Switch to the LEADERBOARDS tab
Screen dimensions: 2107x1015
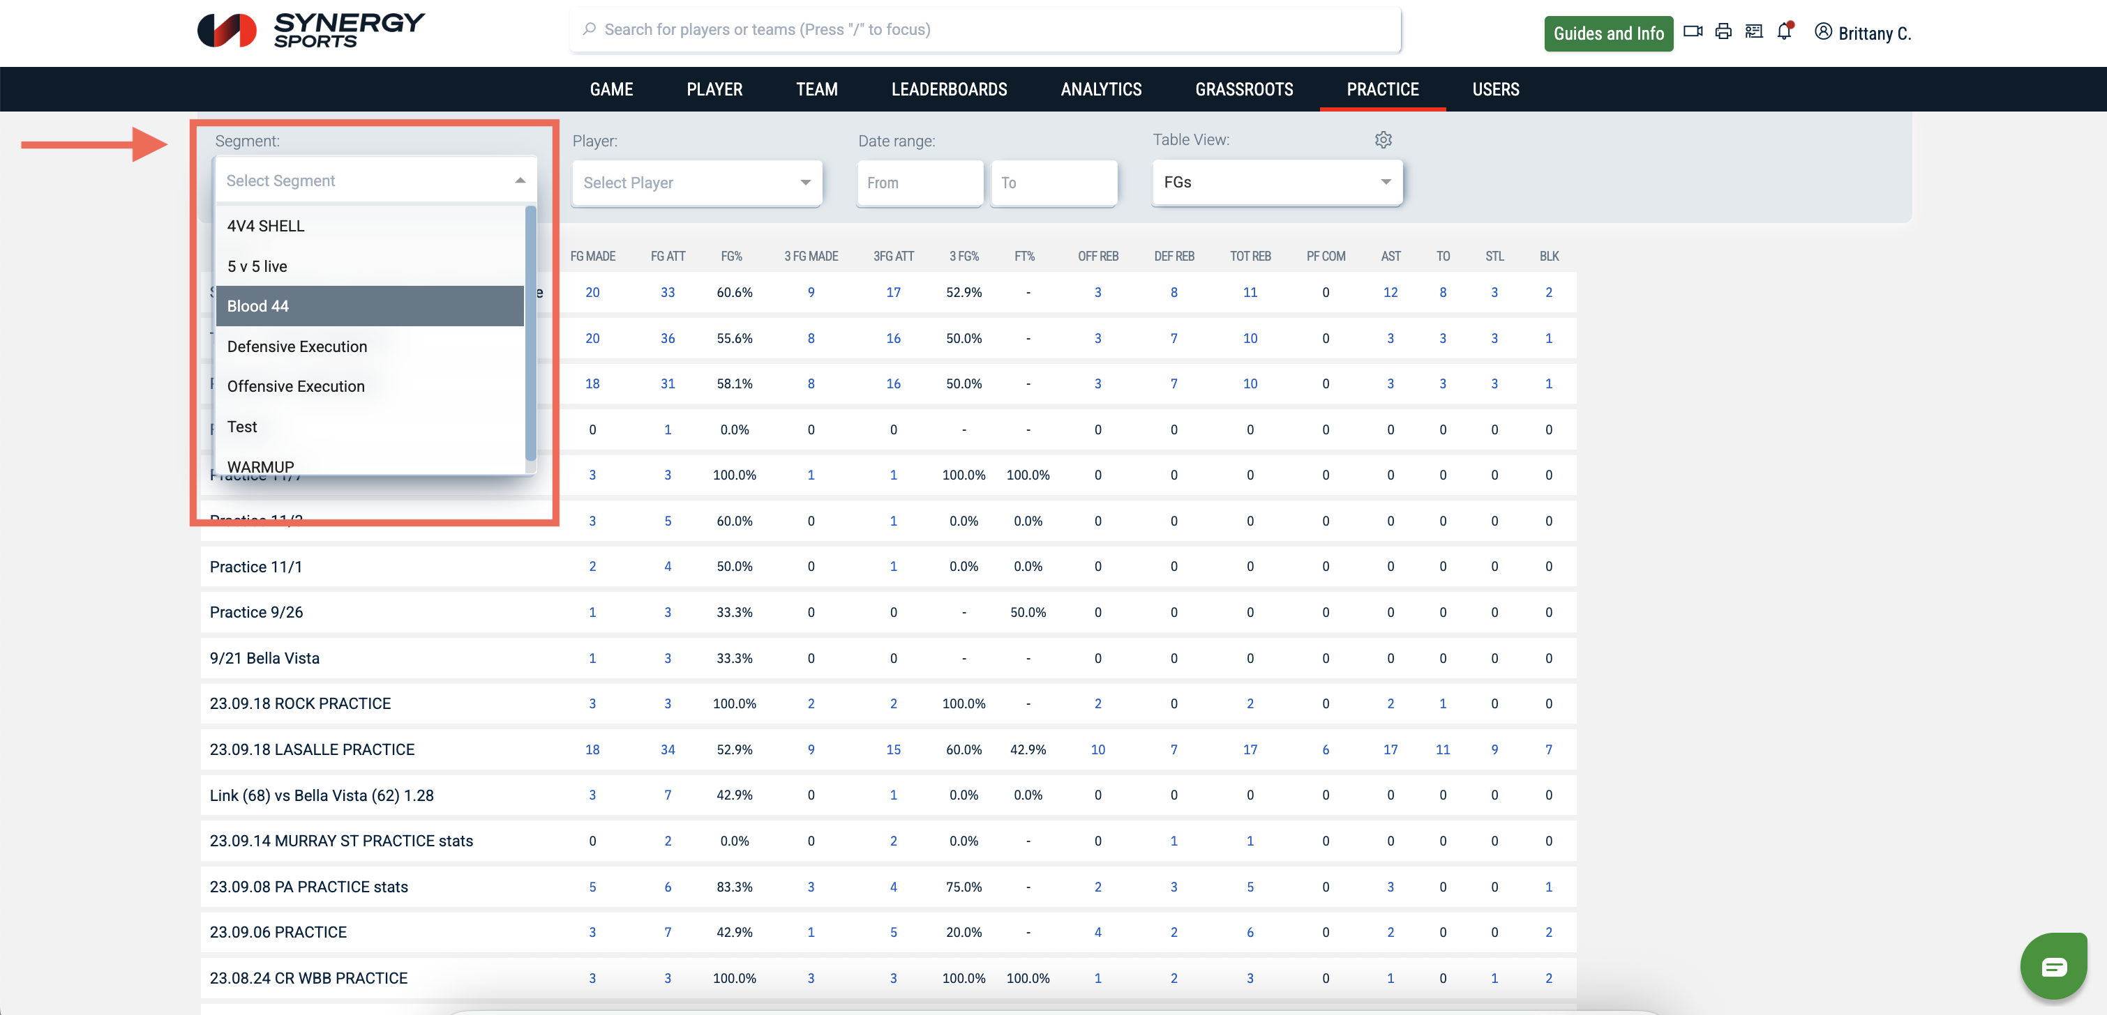pos(949,89)
